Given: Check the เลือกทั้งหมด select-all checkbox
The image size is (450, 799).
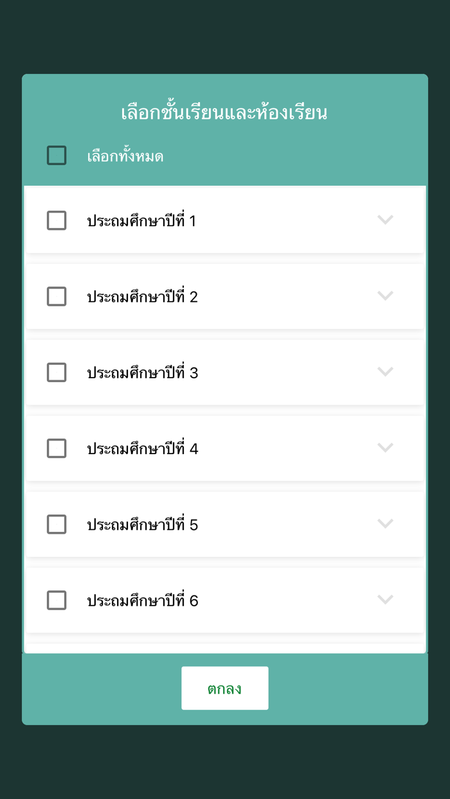Looking at the screenshot, I should [57, 155].
